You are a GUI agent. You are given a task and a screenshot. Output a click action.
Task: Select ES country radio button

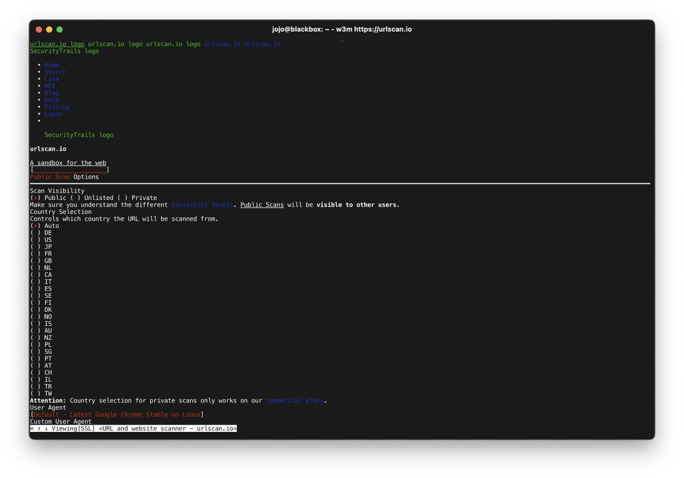[35, 288]
